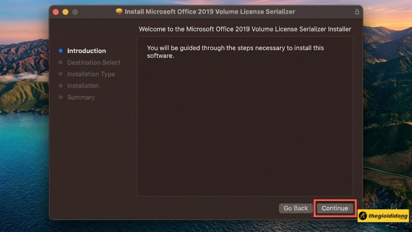Select the Introduction step in sidebar
The image size is (412, 232).
[87, 51]
